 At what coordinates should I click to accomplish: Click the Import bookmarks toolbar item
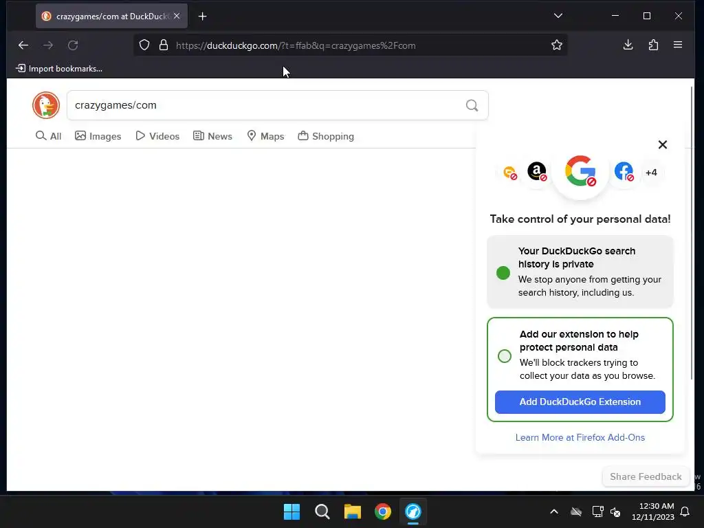59,68
